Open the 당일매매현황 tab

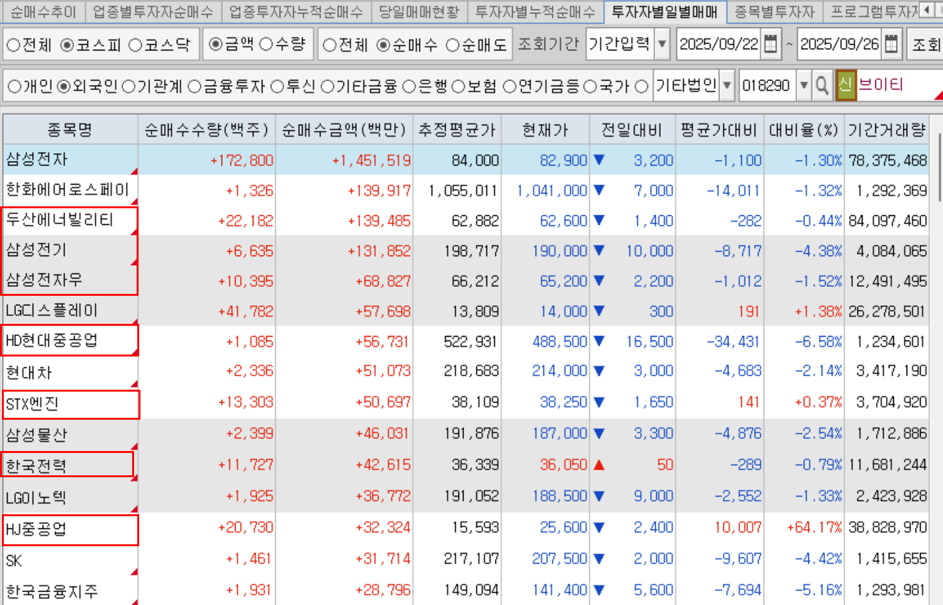419,11
